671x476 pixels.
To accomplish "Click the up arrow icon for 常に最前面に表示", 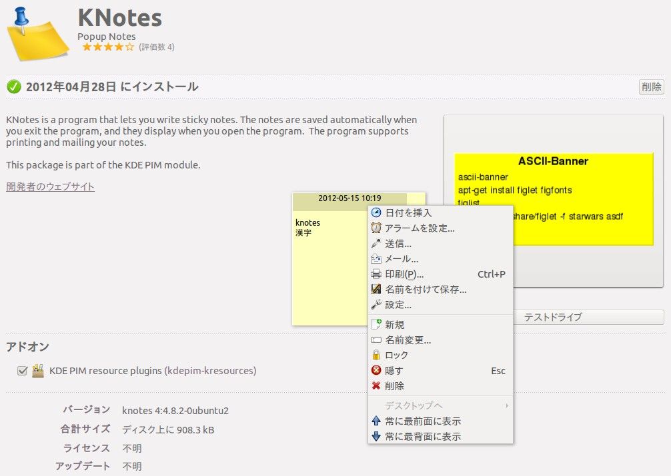I will click(x=376, y=421).
